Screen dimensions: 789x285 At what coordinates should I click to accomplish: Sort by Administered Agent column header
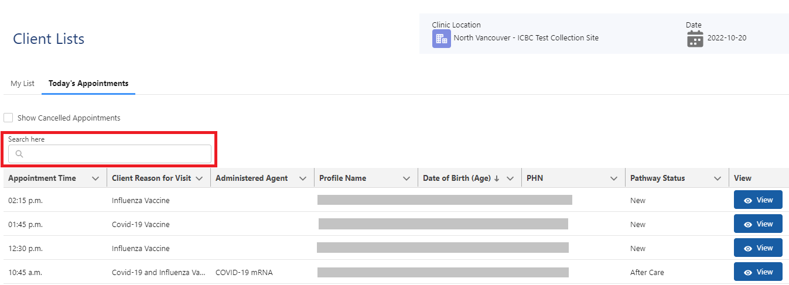[x=252, y=178]
